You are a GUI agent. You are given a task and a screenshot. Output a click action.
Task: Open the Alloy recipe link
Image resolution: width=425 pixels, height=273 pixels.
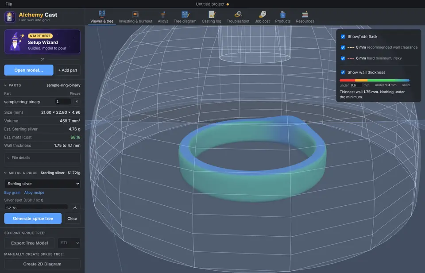(x=34, y=192)
